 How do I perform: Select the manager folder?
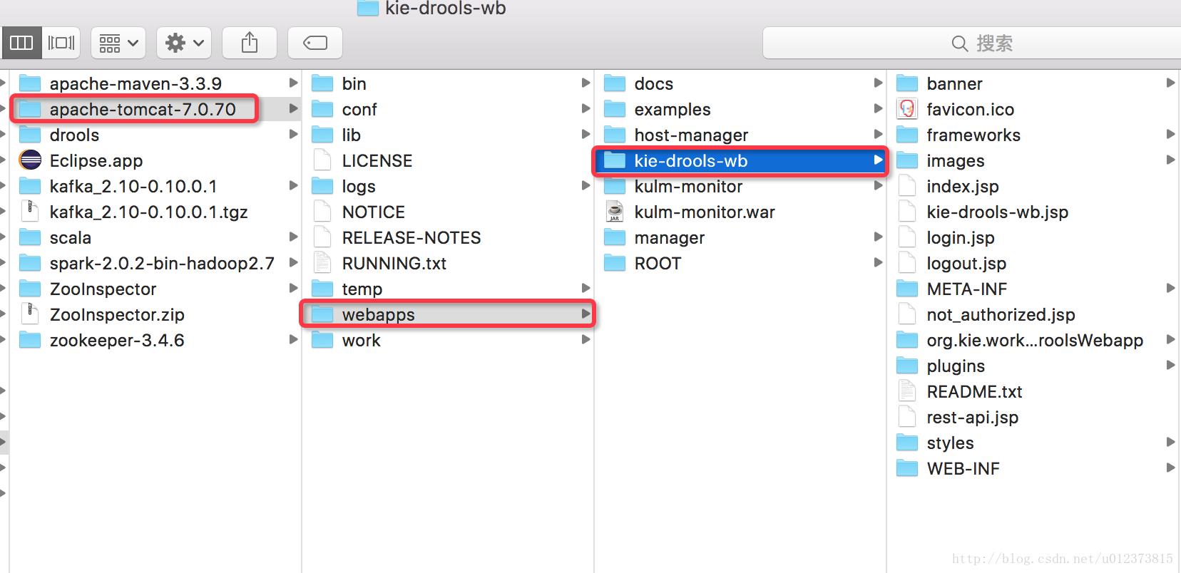[x=740, y=237]
